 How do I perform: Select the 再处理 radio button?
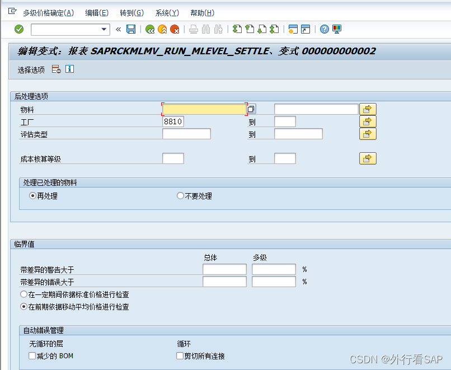pos(32,196)
